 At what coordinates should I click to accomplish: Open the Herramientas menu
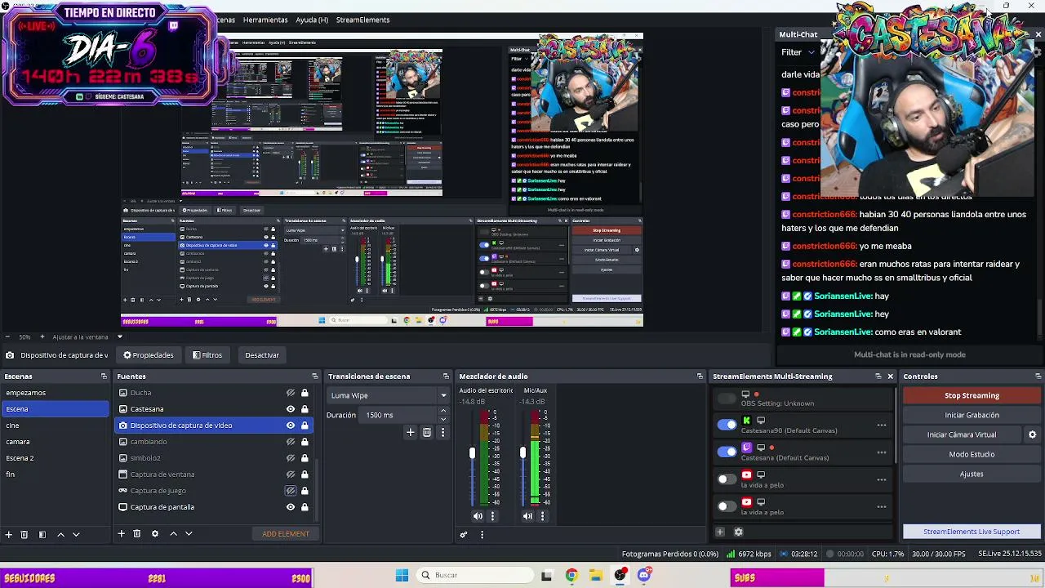click(265, 20)
